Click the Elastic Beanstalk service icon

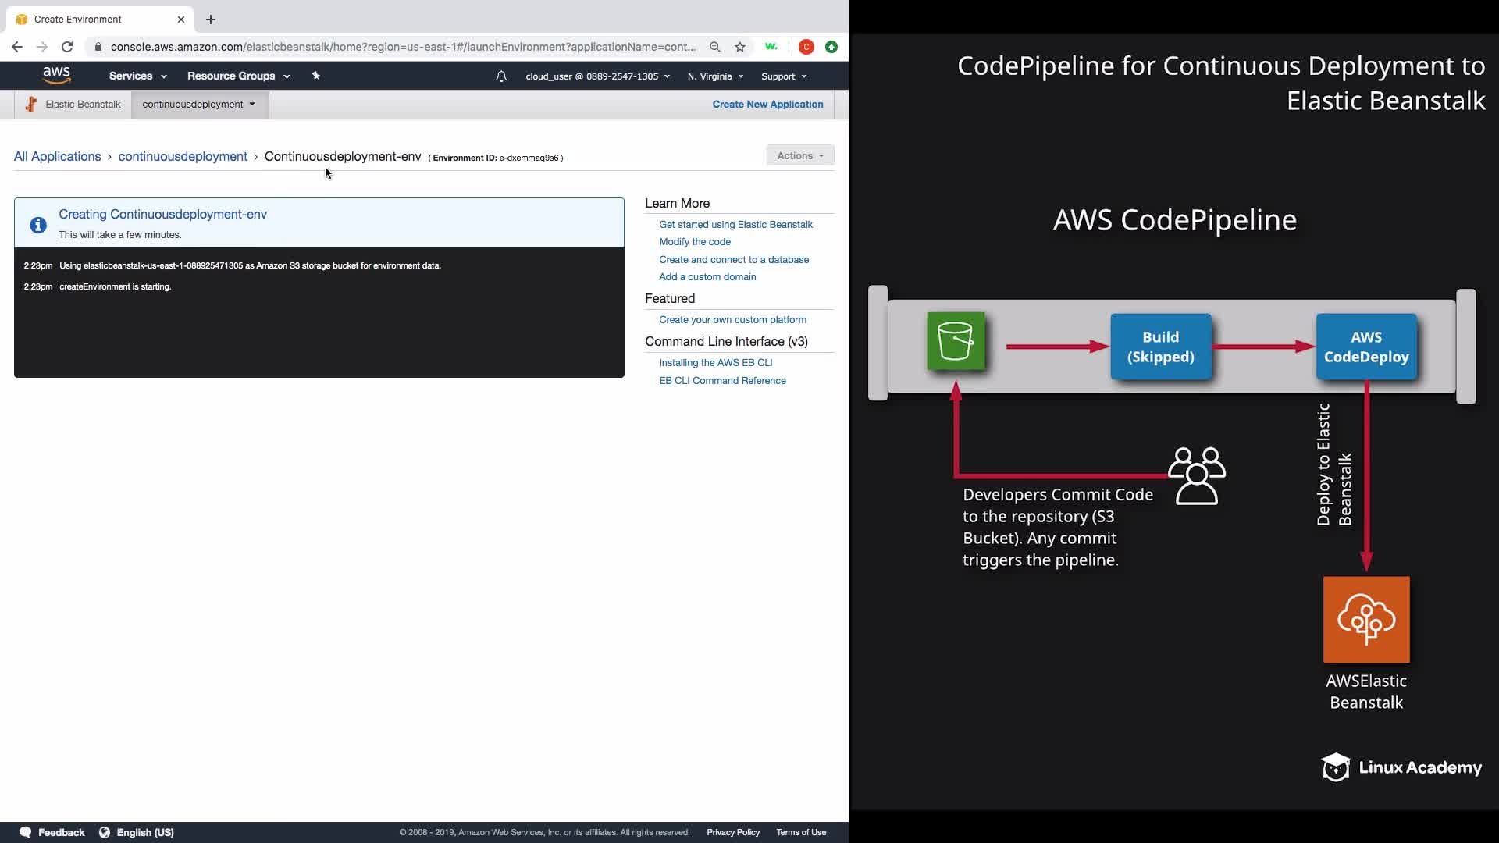(31, 104)
